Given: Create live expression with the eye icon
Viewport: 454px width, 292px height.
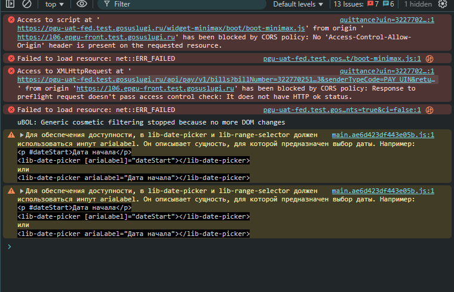Looking at the screenshot, I should pyautogui.click(x=82, y=4).
